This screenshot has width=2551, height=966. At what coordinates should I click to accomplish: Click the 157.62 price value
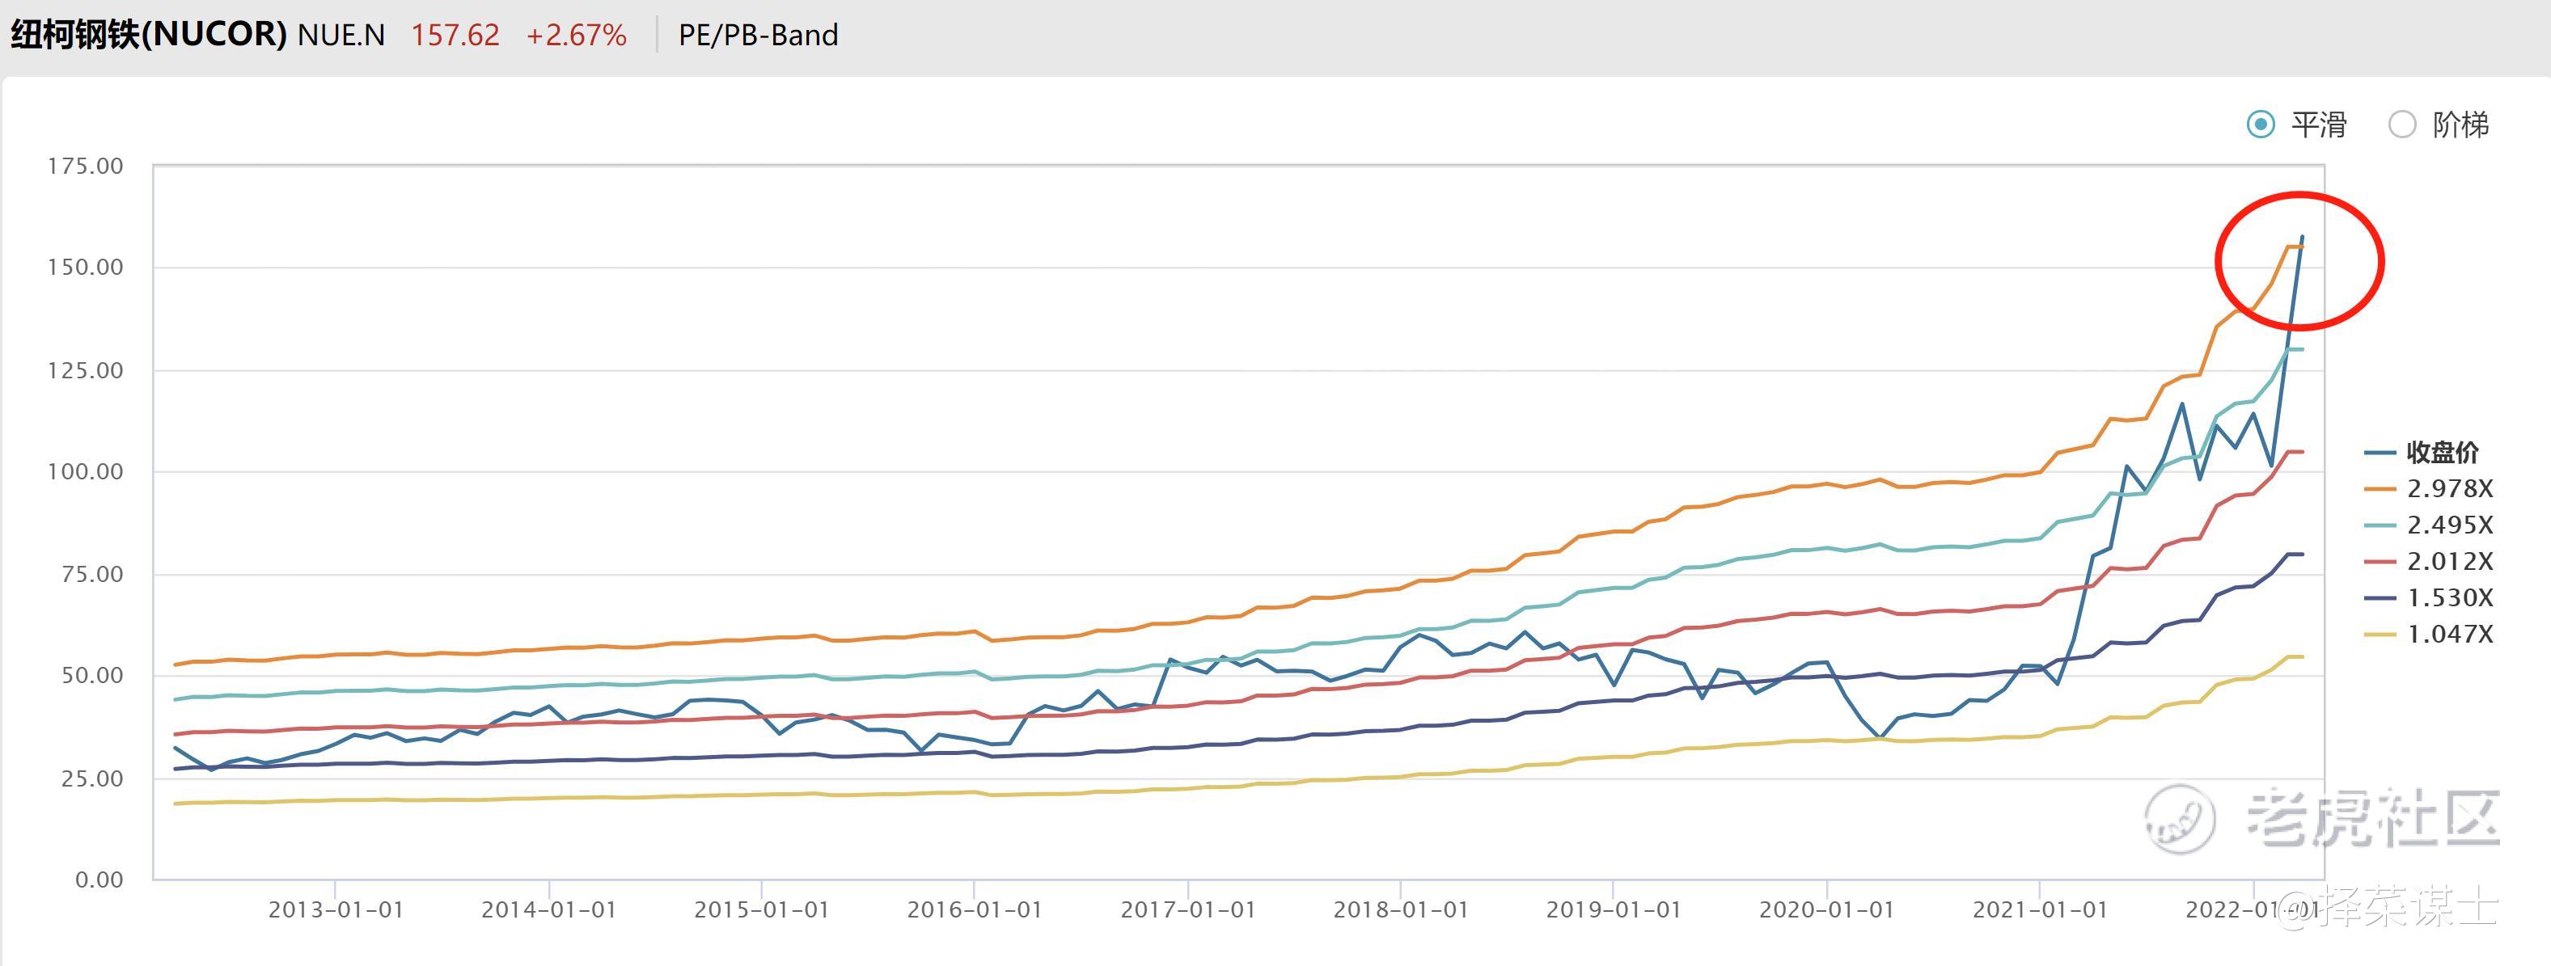[455, 36]
